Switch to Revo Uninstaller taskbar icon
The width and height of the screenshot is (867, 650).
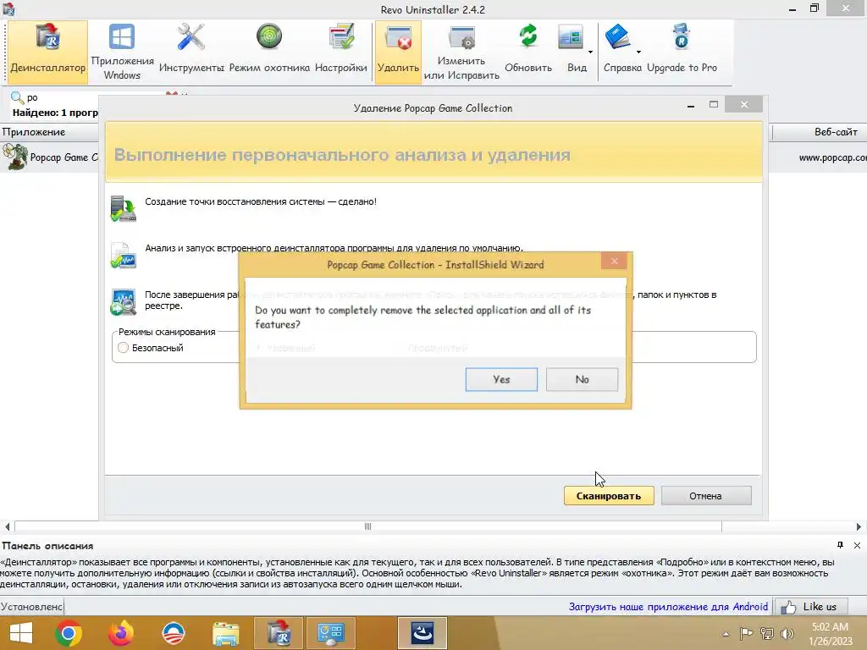[279, 633]
